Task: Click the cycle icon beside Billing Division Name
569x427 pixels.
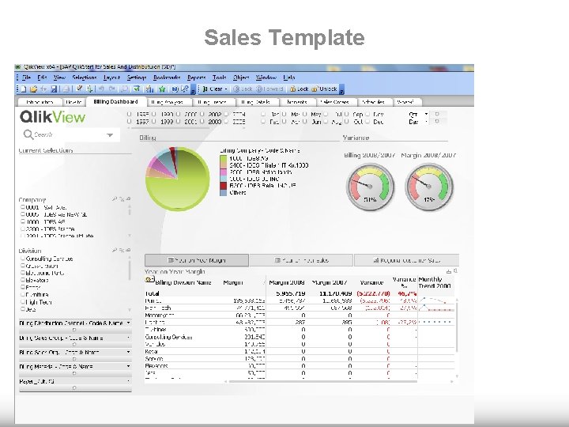Action: [149, 280]
